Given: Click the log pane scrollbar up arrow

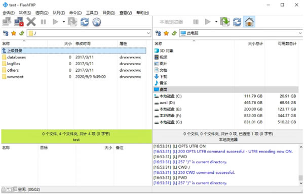Looking at the screenshot, I should click(x=300, y=147).
